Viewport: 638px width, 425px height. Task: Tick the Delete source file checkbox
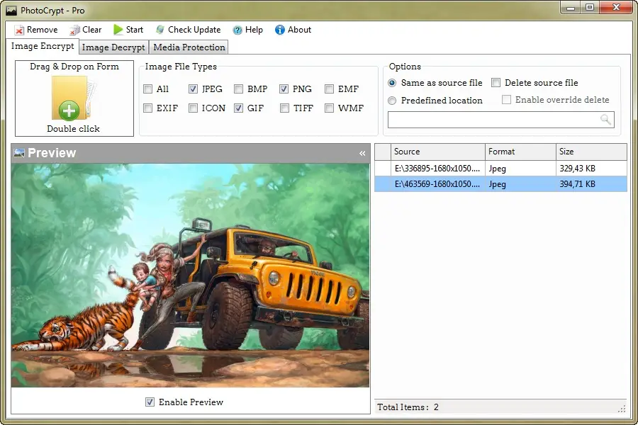coord(496,83)
